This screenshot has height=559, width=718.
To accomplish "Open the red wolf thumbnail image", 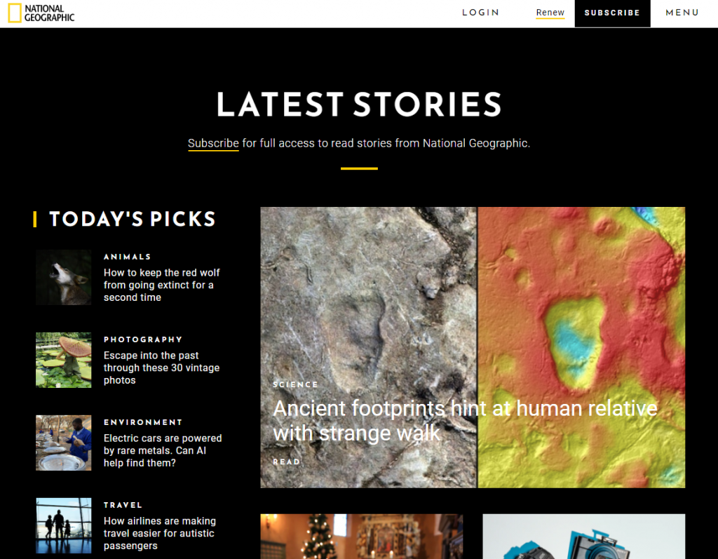I will (64, 277).
